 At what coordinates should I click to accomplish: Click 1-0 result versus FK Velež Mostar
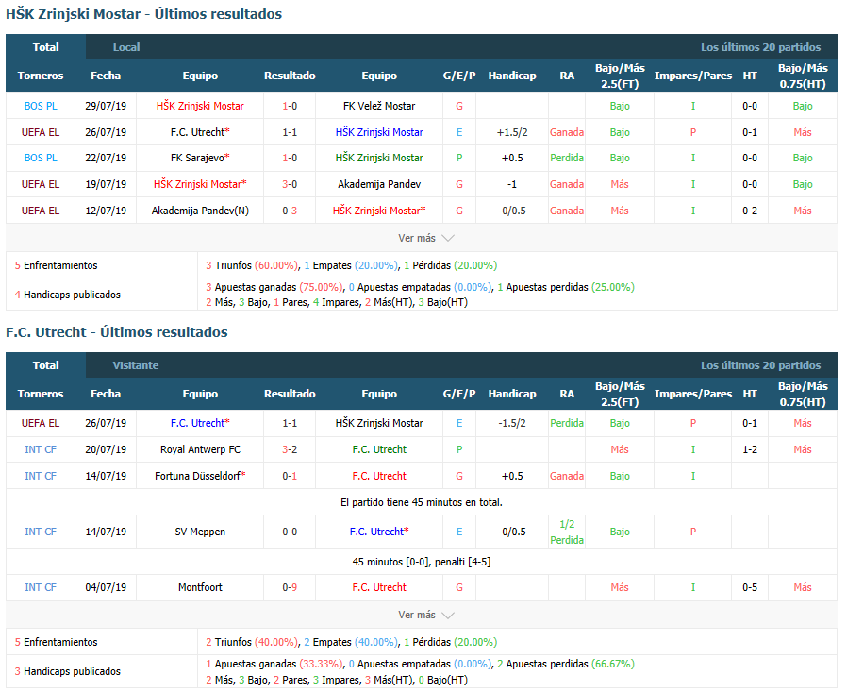coord(290,106)
